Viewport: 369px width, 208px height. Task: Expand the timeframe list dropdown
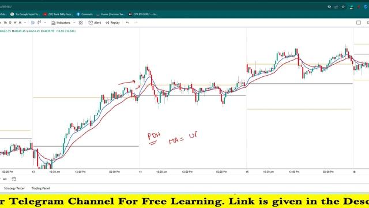tap(25, 23)
